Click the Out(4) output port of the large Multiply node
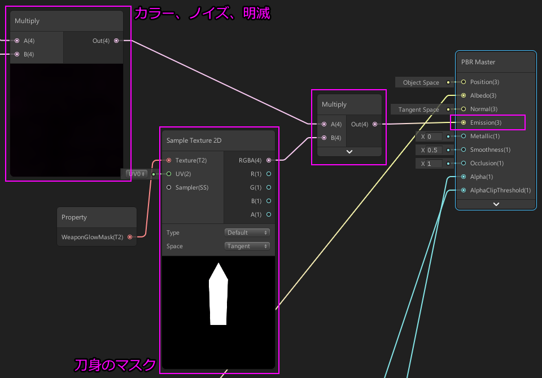542x378 pixels. 116,41
